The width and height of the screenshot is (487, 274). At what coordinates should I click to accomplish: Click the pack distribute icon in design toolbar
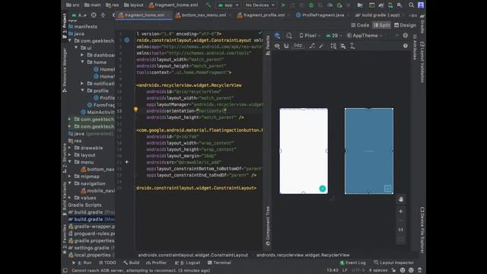(x=333, y=46)
